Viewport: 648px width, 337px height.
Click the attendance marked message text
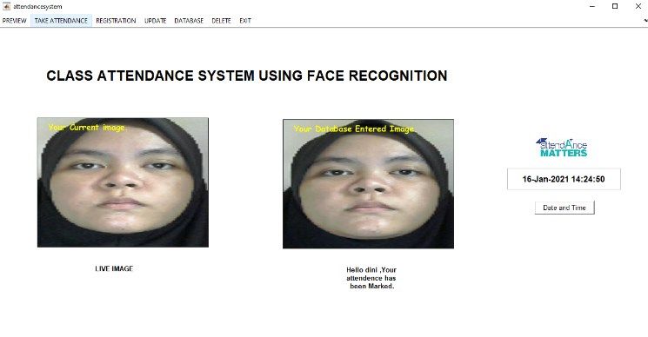(371, 278)
